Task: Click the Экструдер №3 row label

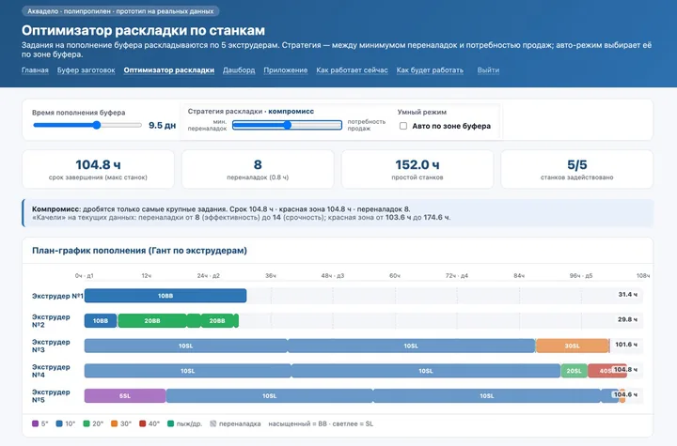Action: (51, 346)
